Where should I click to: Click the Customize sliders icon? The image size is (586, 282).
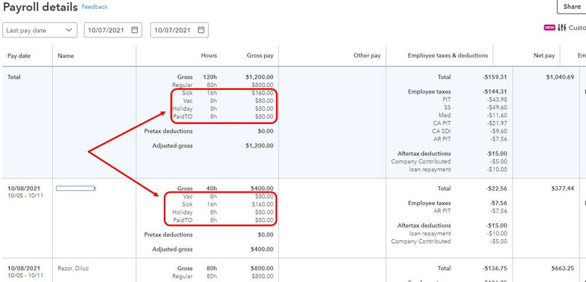point(562,28)
